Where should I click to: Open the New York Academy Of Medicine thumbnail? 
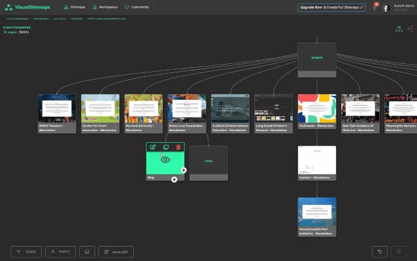point(360,108)
